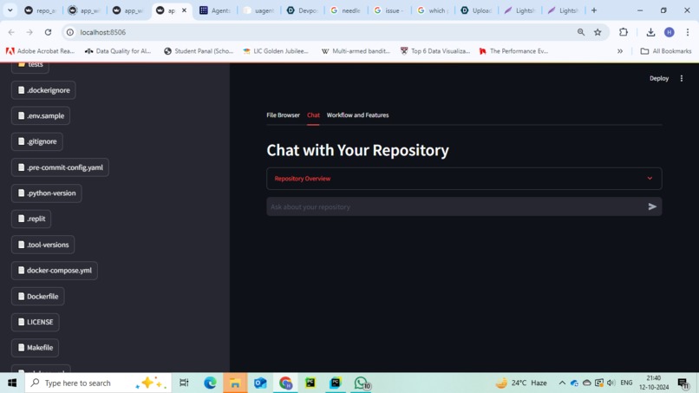
Task: Switch to the issue Google tab
Action: (x=389, y=10)
